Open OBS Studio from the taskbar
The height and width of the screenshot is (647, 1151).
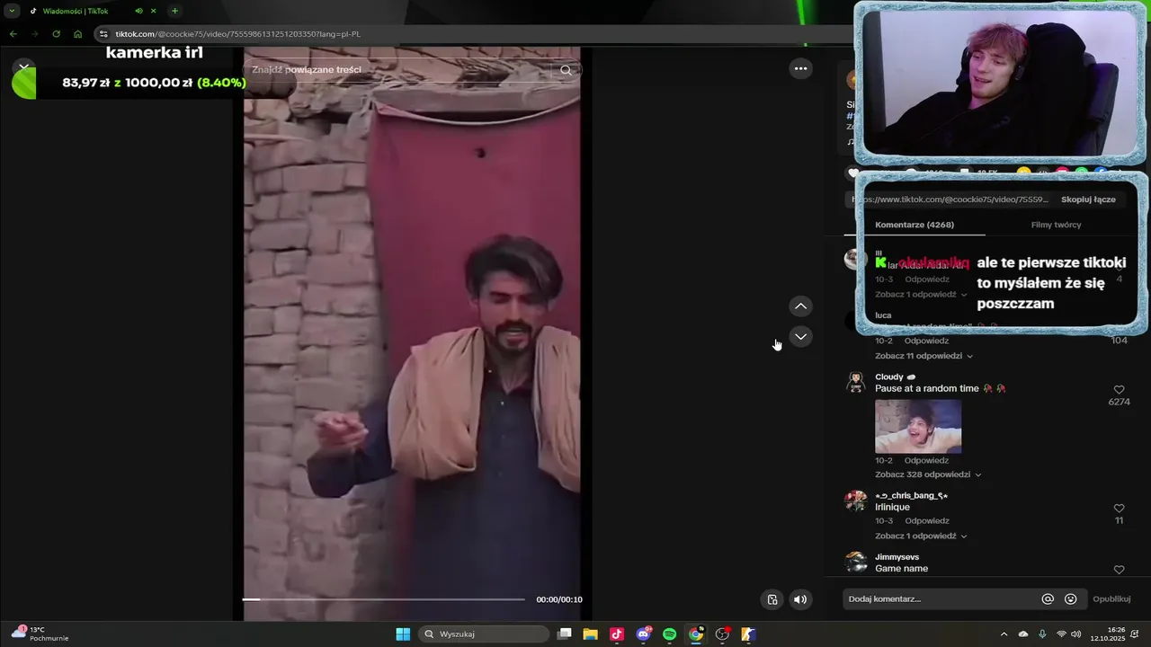pyautogui.click(x=722, y=634)
